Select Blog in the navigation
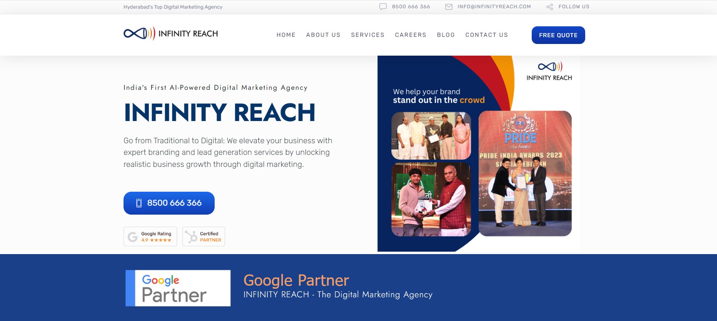This screenshot has width=717, height=321. 446,35
